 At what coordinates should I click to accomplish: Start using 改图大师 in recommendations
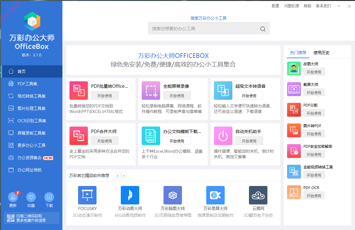click(x=314, y=72)
